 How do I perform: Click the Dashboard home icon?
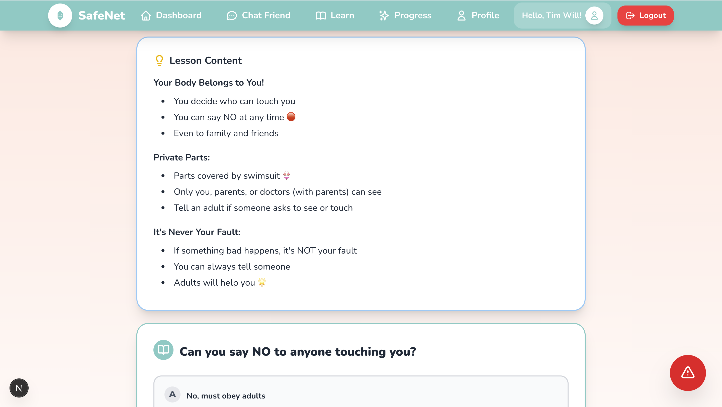click(x=146, y=16)
